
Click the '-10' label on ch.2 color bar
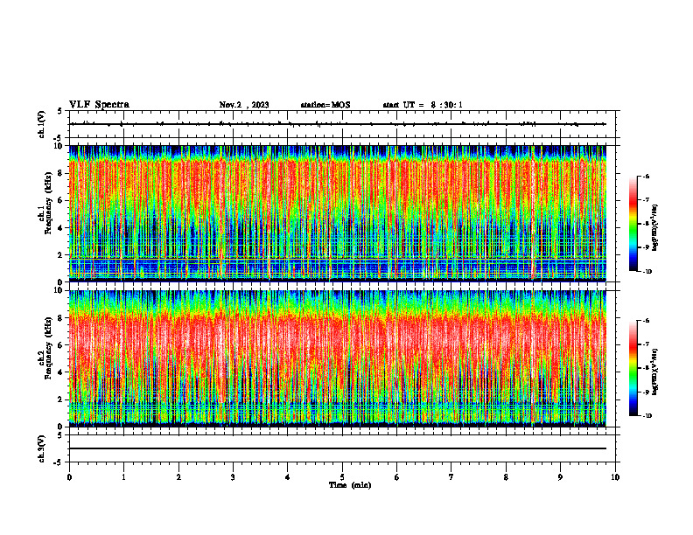pos(647,416)
